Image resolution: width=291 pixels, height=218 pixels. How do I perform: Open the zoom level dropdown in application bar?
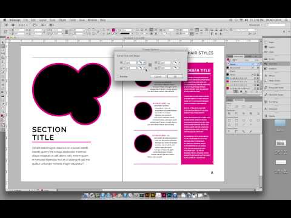23,25
